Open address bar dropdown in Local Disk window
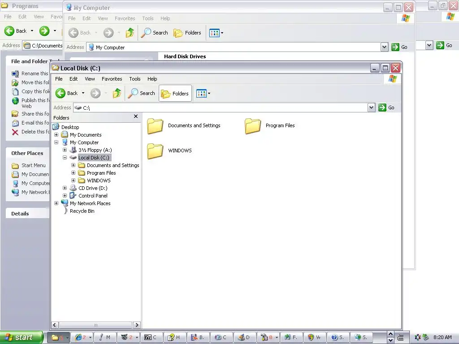Viewport: 459px width, 344px height. (372, 107)
